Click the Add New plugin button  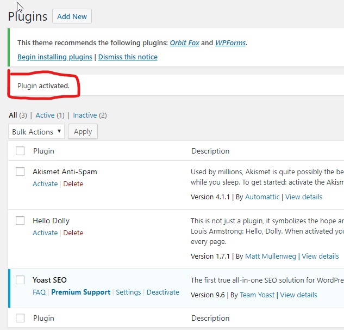72,16
